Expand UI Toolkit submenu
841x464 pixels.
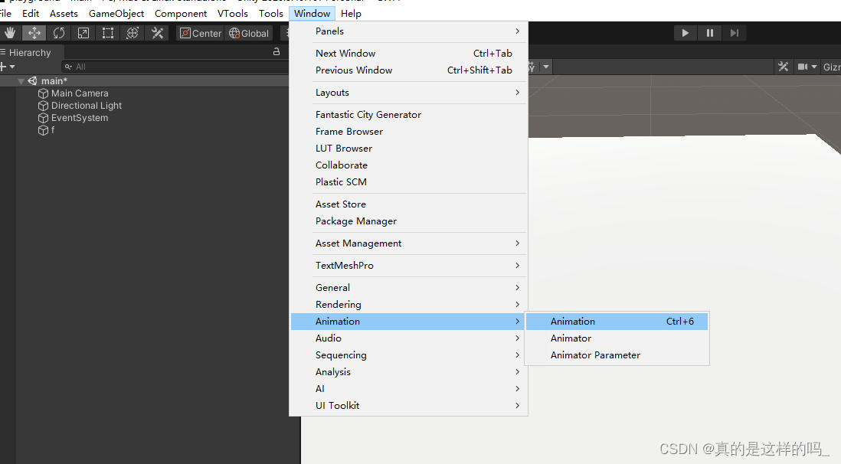point(409,406)
